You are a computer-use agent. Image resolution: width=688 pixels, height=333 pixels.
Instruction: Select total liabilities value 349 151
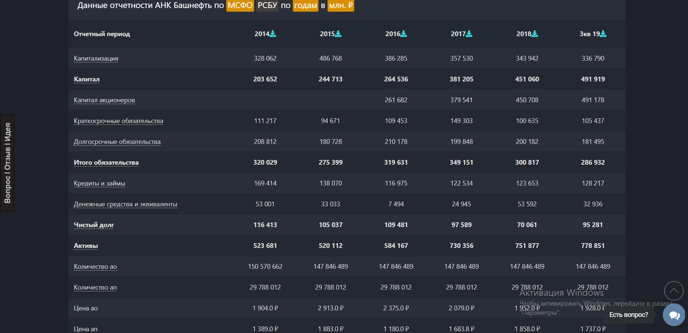(461, 162)
